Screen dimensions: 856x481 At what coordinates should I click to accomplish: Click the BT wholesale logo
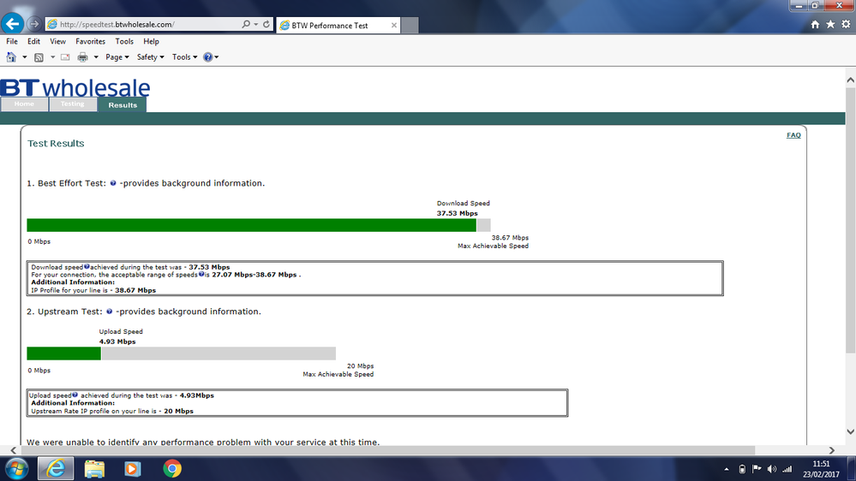75,87
